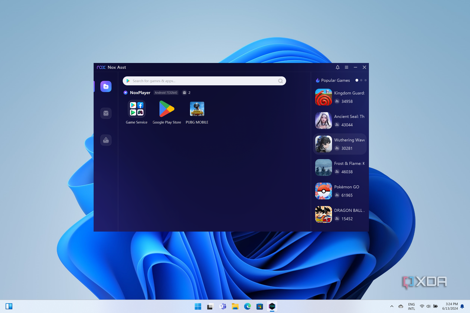The image size is (470, 313).
Task: Click the Ancient Seal title text
Action: click(x=349, y=116)
